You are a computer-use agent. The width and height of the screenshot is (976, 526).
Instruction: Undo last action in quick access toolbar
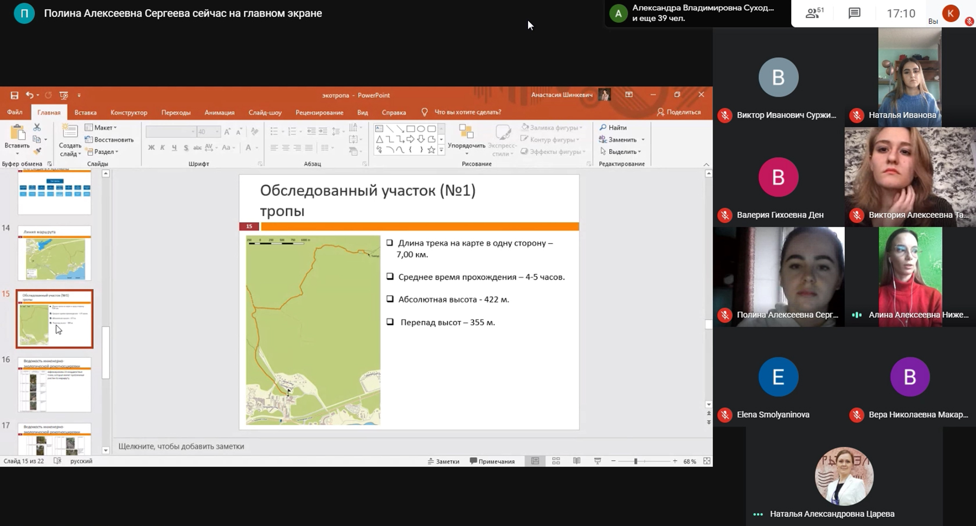pos(30,95)
